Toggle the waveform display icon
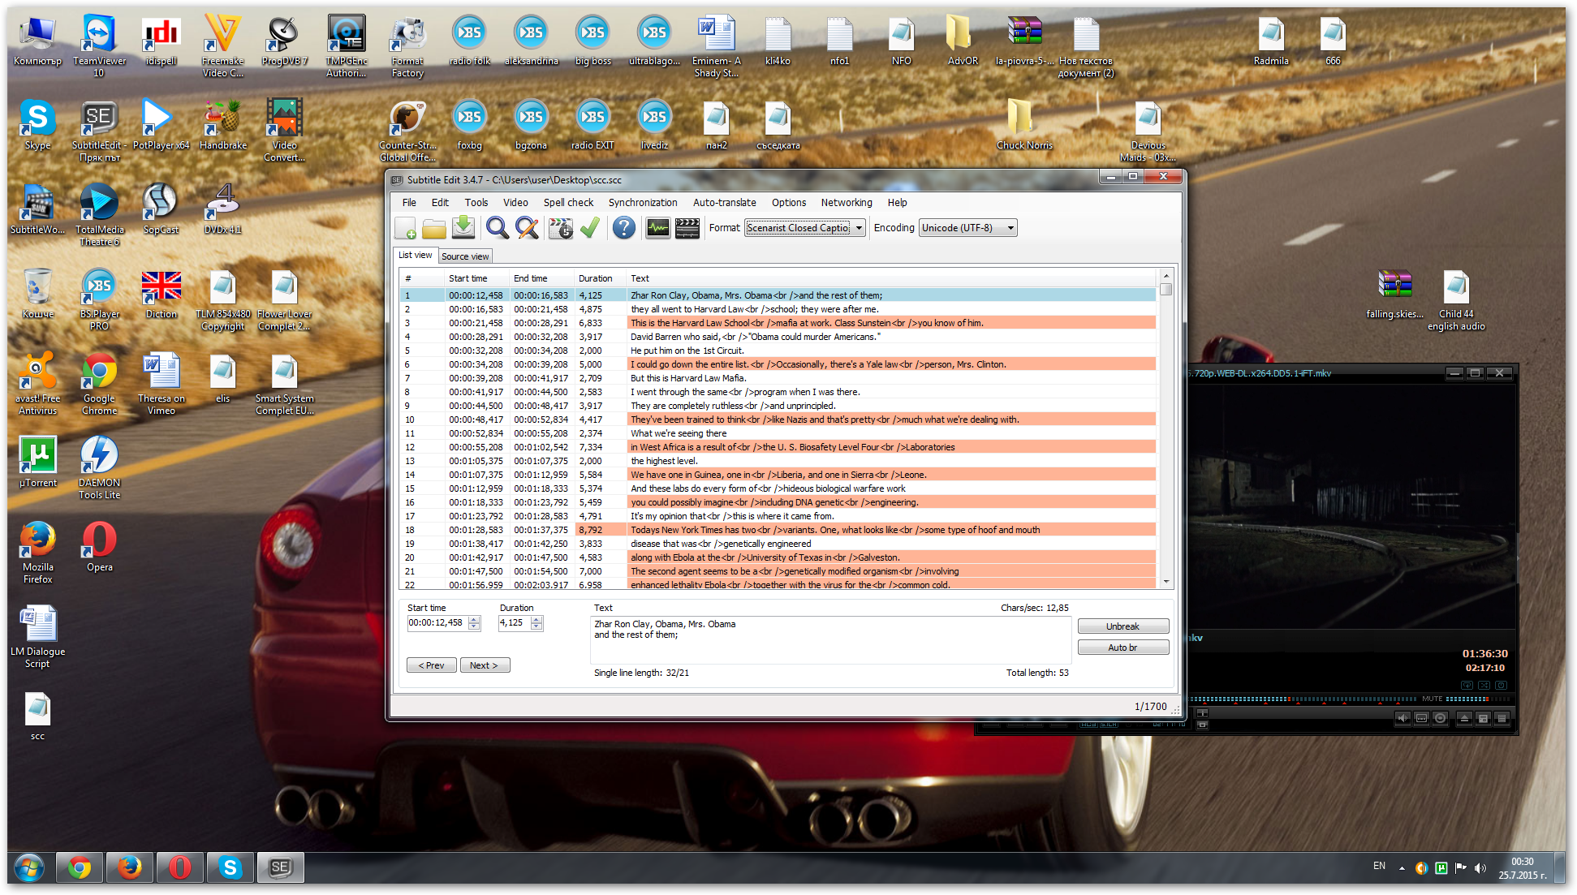 click(657, 229)
